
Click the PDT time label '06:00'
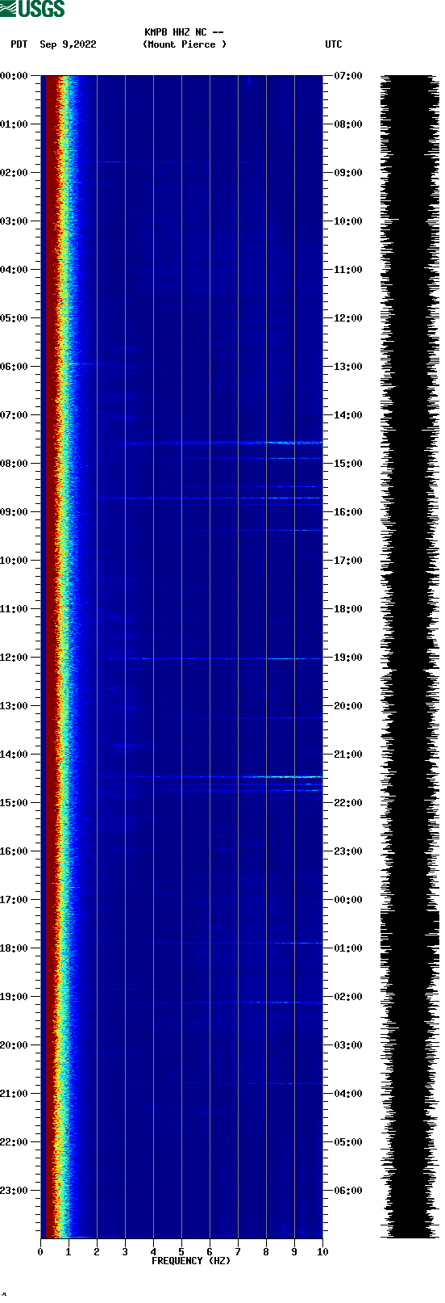coord(14,367)
